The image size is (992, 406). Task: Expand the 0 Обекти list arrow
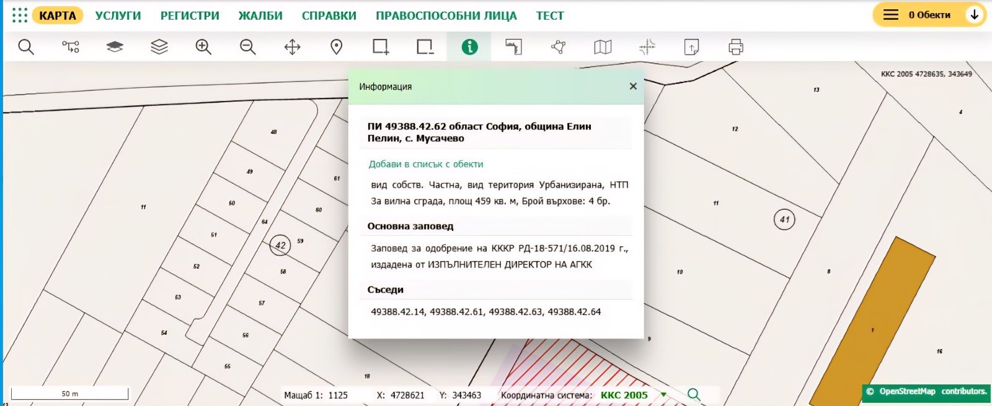[975, 15]
